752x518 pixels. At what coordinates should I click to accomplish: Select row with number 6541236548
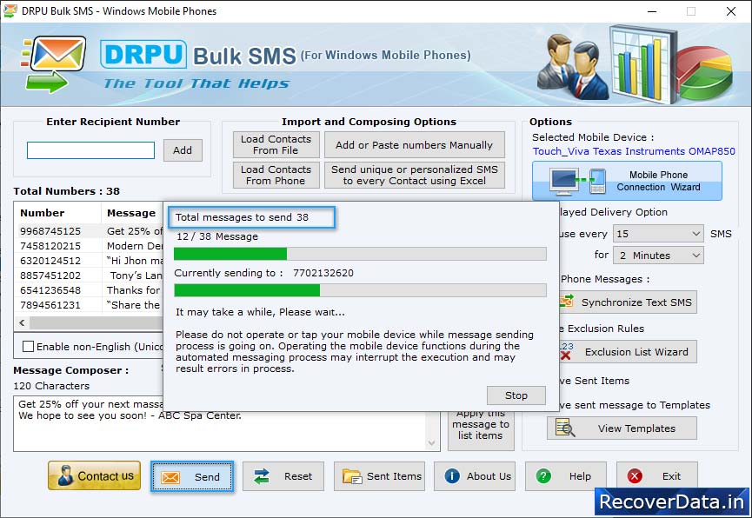tap(90, 290)
